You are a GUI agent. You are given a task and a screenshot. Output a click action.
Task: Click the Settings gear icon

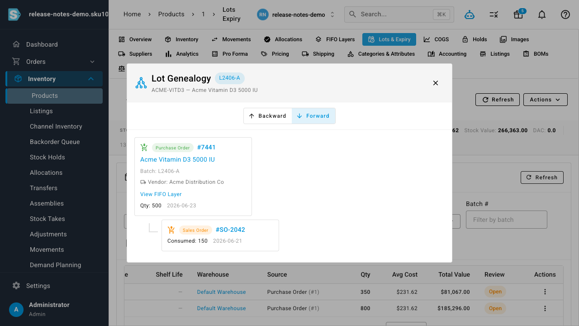[16, 286]
